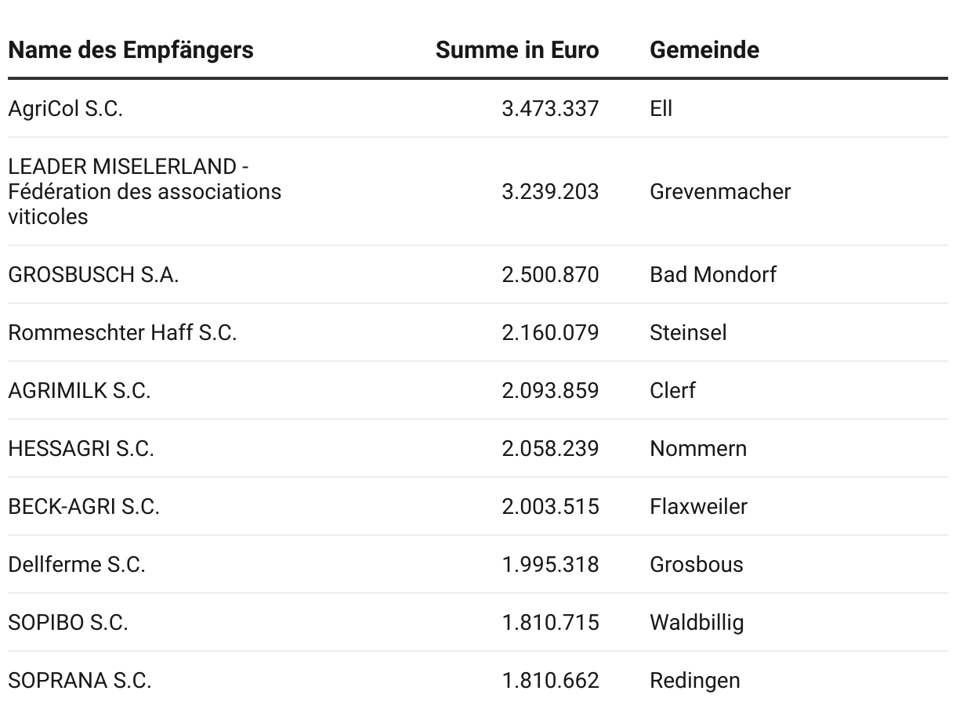Screen dimensions: 956x716
Task: Click the "Gemeinde" column header
Action: [x=704, y=50]
